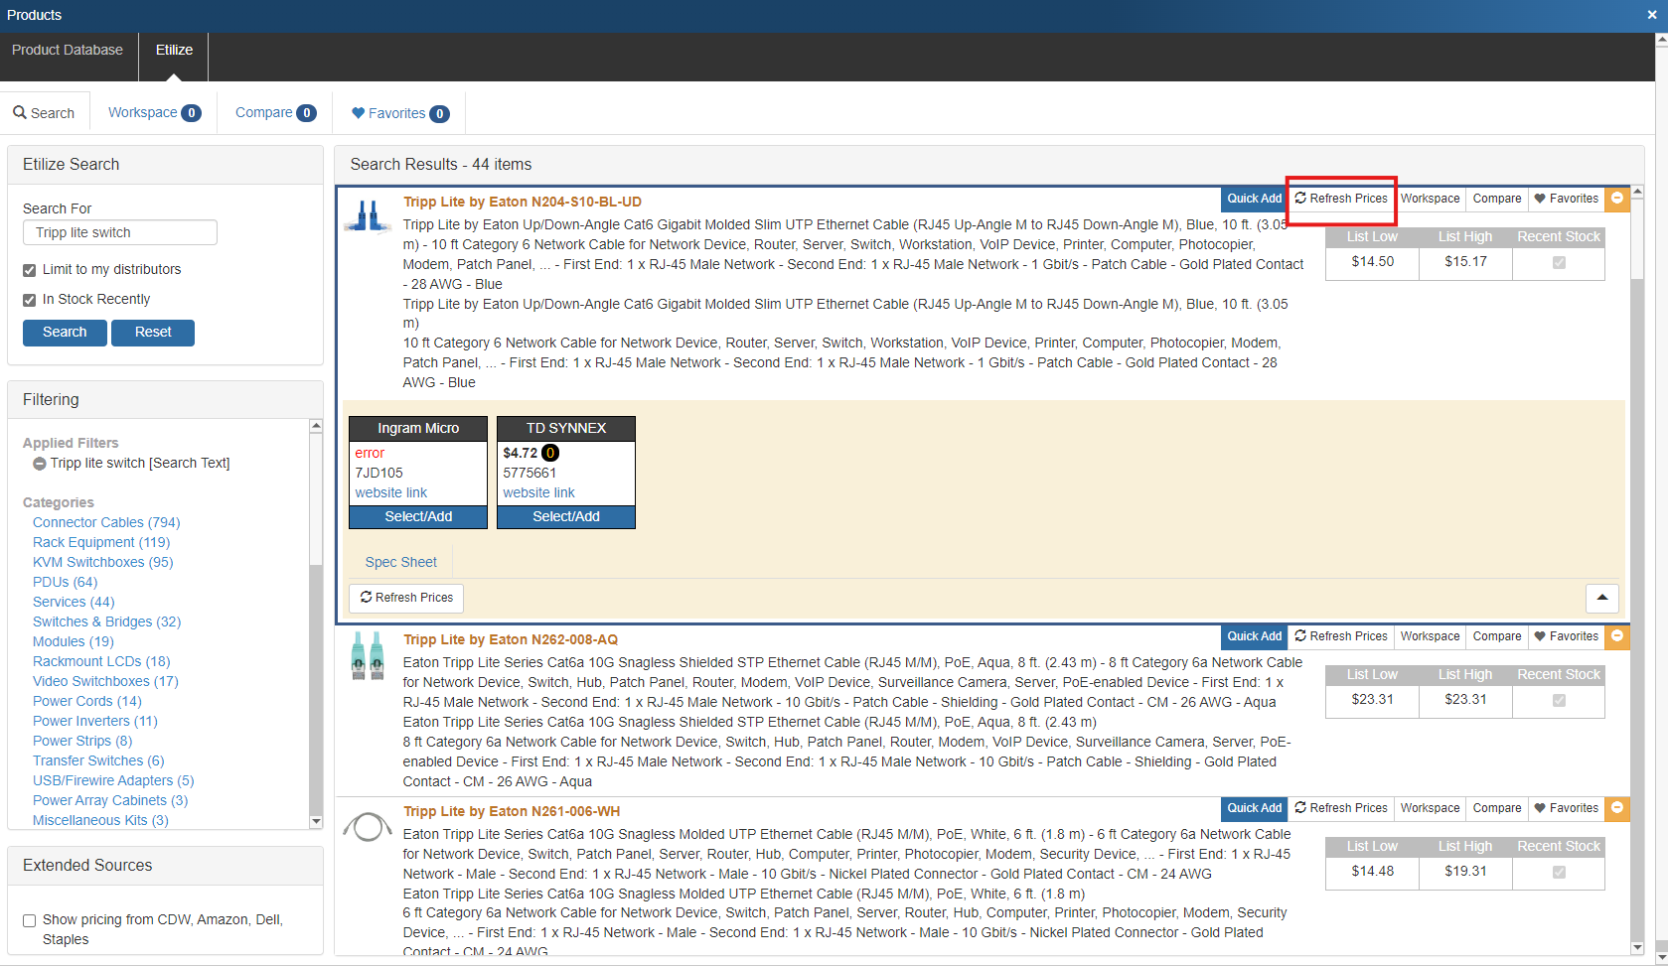Filter by Switches & Bridges (32) category
This screenshot has height=966, width=1668.
(x=107, y=622)
